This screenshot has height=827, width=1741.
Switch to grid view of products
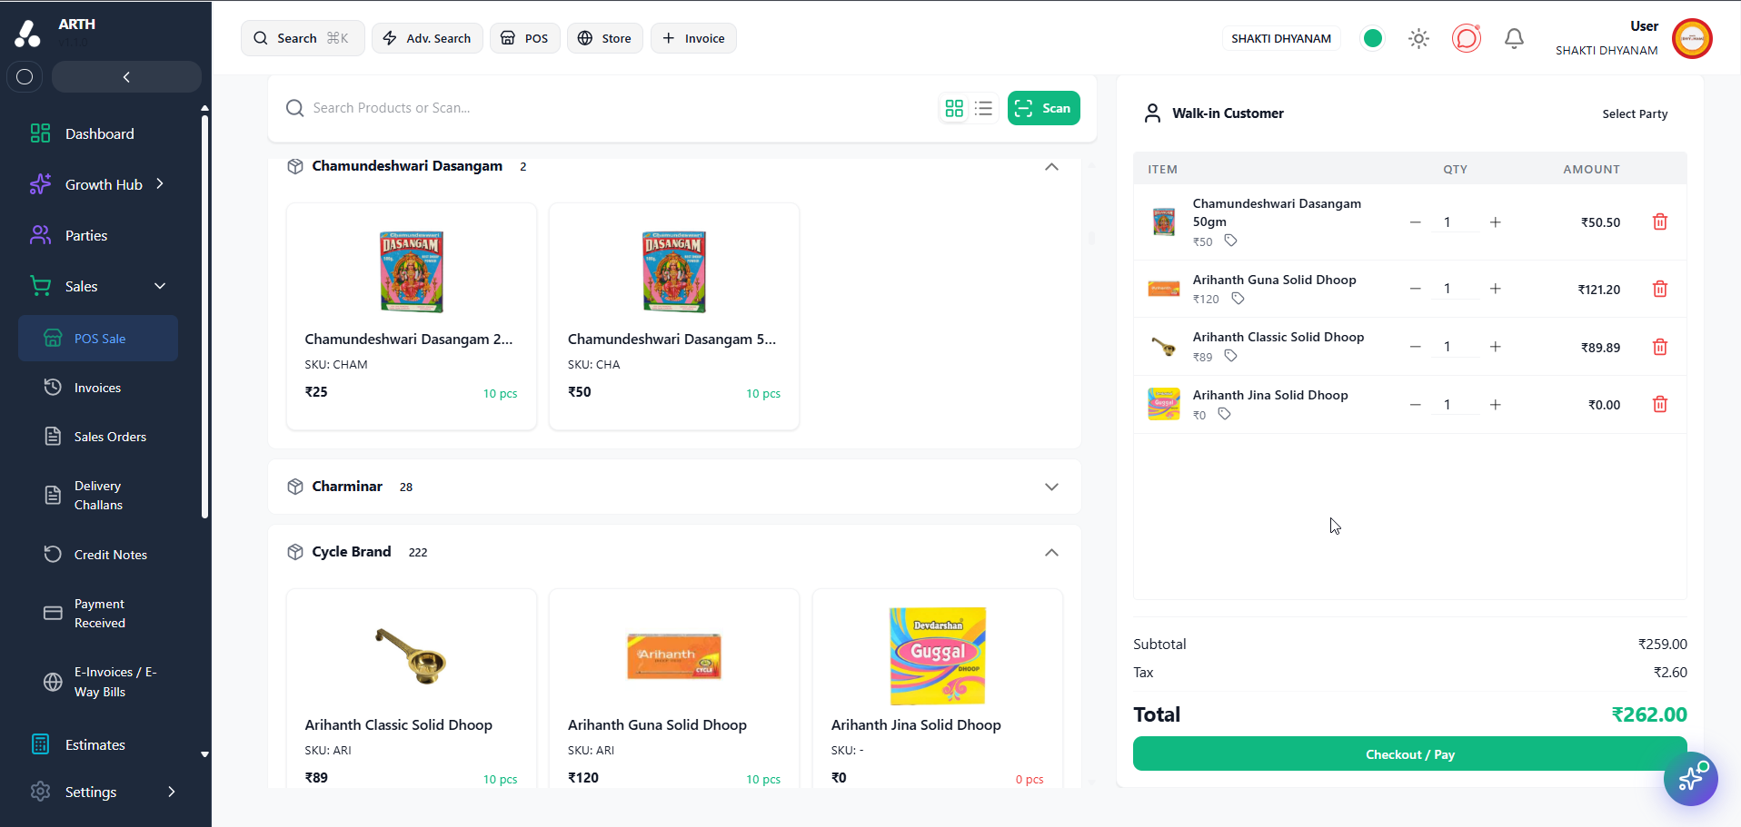click(x=954, y=109)
